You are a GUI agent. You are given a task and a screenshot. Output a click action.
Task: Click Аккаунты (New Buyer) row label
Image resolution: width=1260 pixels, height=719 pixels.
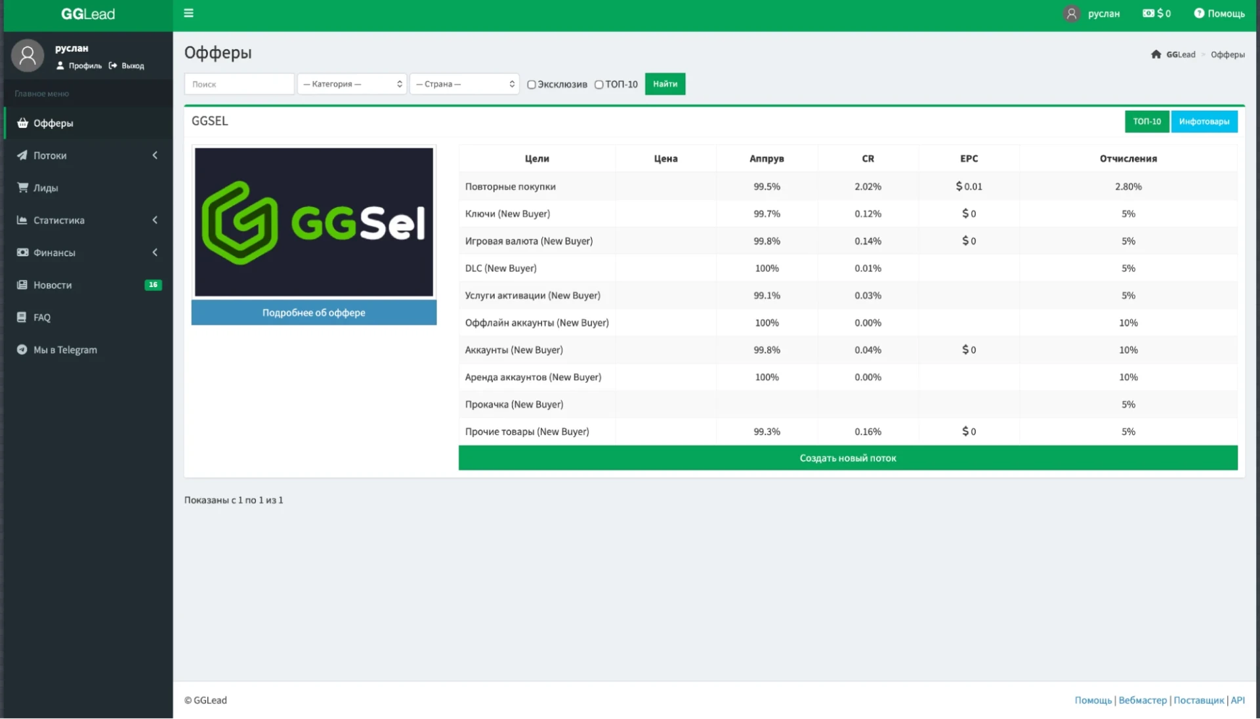point(514,350)
